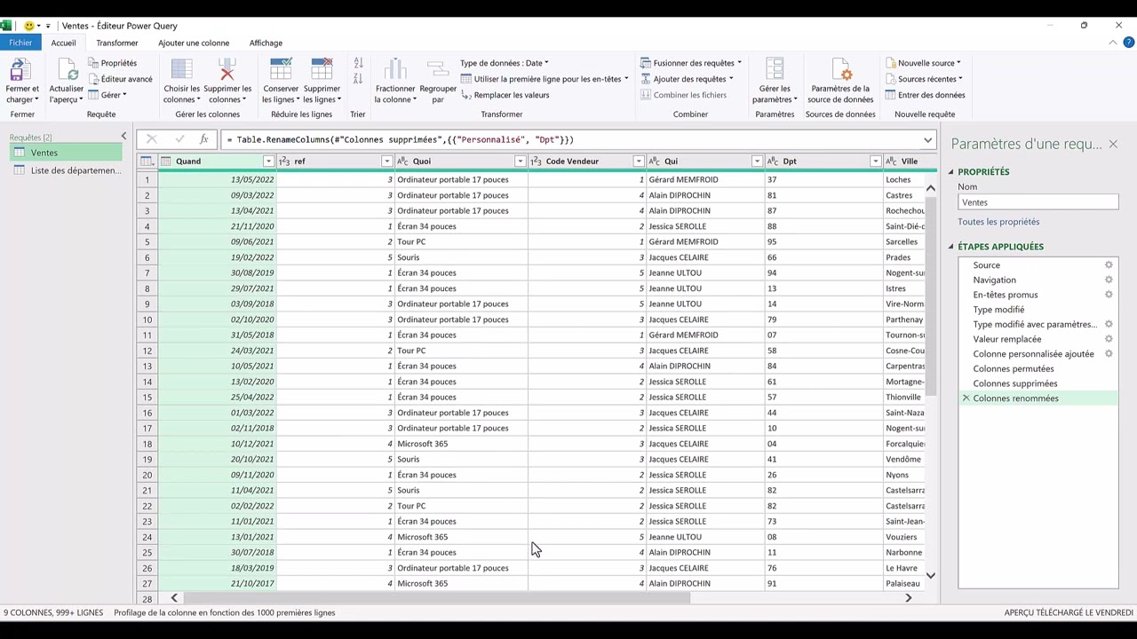The height and width of the screenshot is (639, 1137).
Task: Sort ascending with the A-Z icon
Action: point(358,63)
